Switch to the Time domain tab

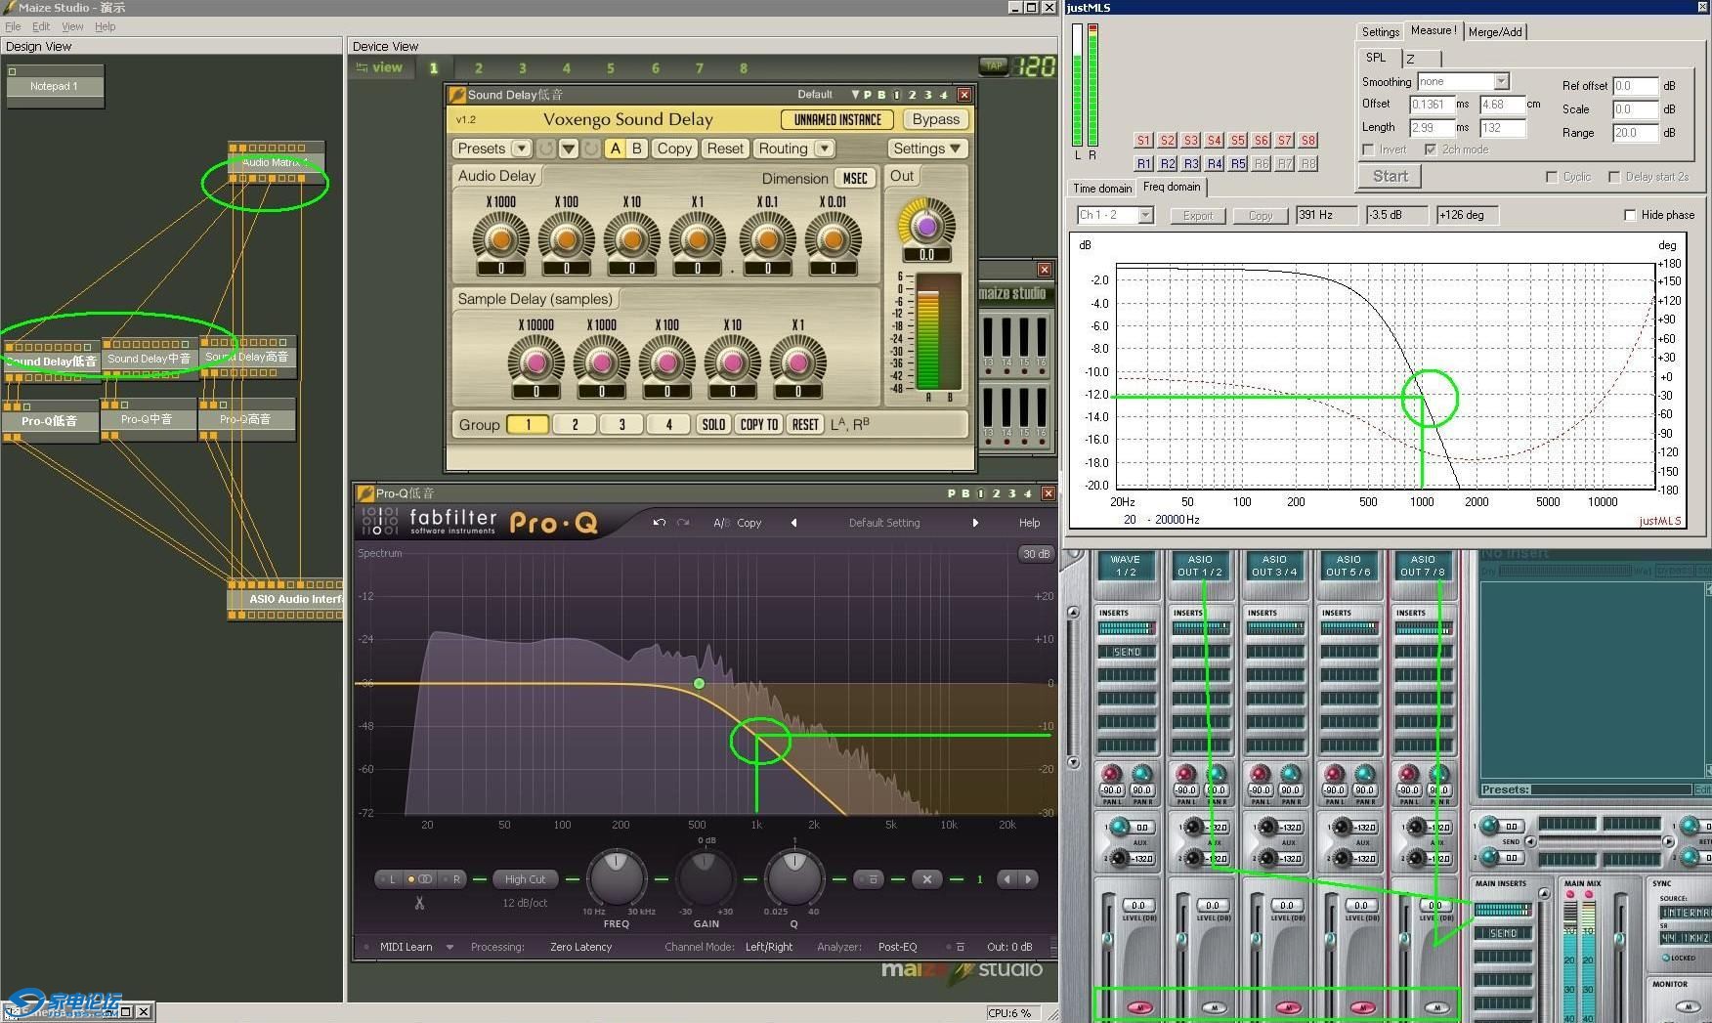tap(1102, 188)
